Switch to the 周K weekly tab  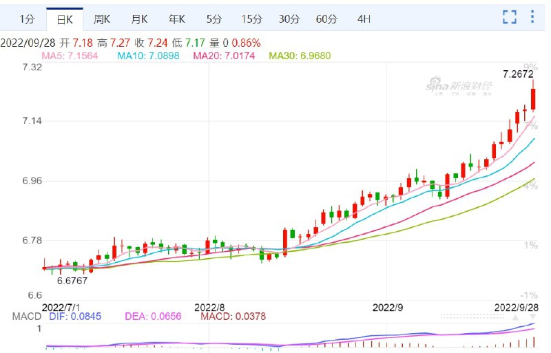102,19
